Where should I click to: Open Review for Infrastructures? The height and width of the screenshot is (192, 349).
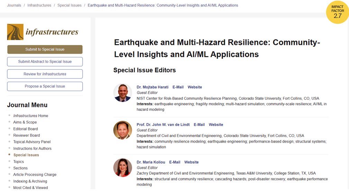[45, 74]
